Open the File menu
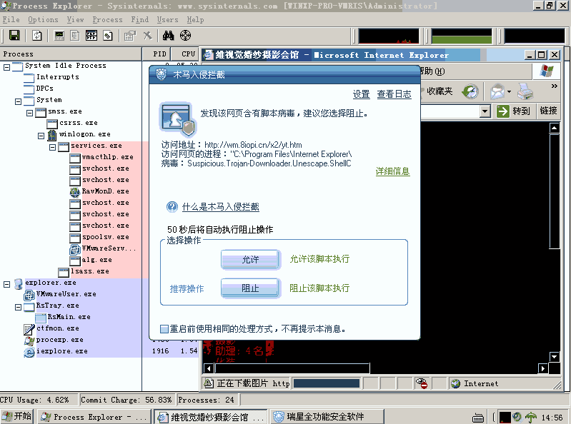Image resolution: width=571 pixels, height=424 pixels. pyautogui.click(x=11, y=20)
